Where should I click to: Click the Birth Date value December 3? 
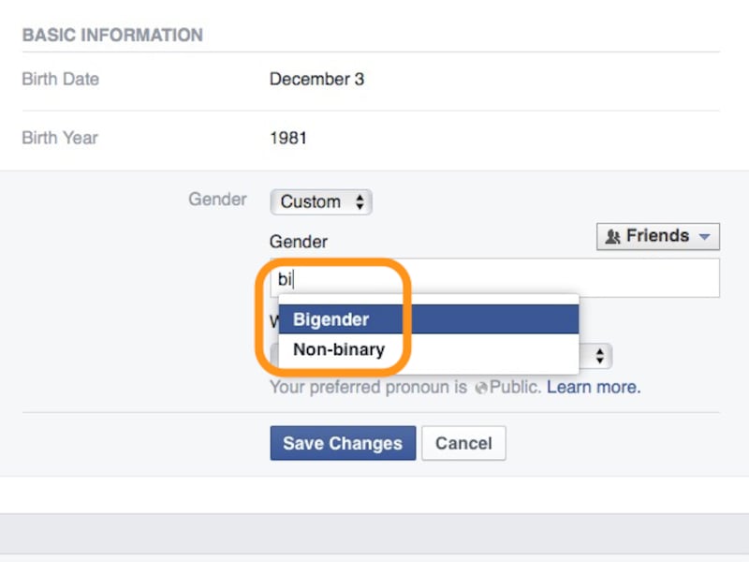(317, 80)
